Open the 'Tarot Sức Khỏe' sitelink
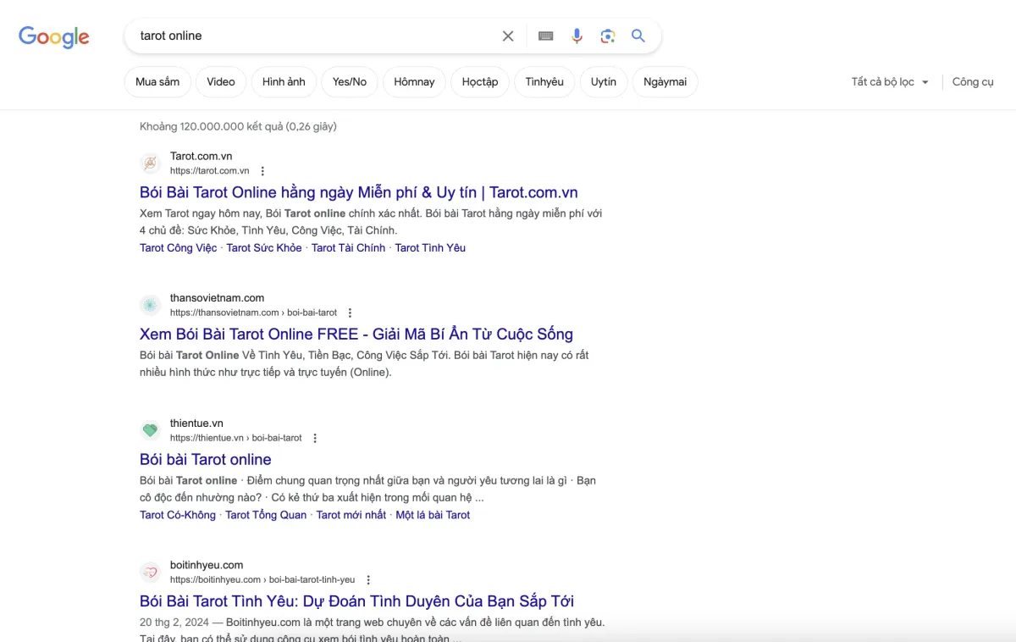The image size is (1016, 642). tap(264, 248)
